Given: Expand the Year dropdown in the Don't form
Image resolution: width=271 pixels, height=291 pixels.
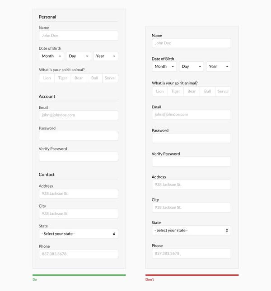Looking at the screenshot, I should [219, 67].
